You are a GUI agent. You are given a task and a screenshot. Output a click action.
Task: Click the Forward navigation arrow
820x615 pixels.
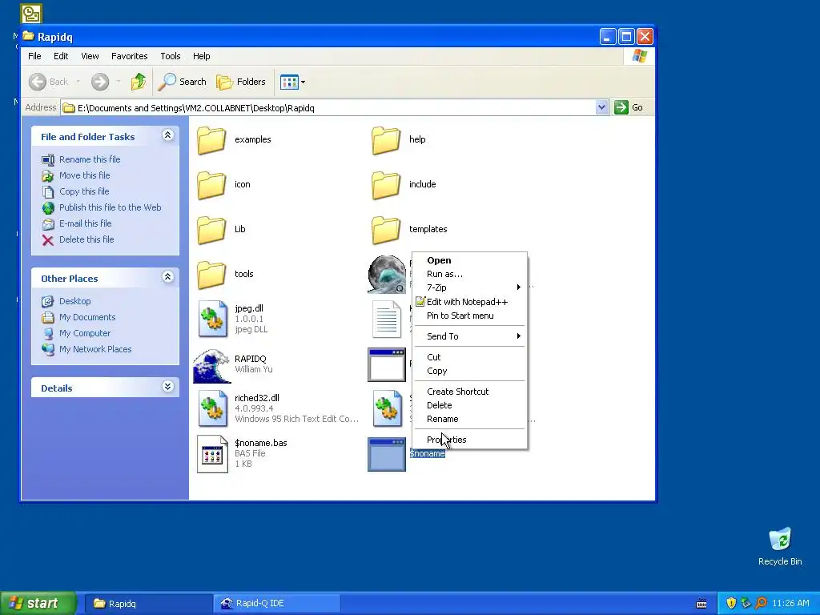click(x=100, y=82)
